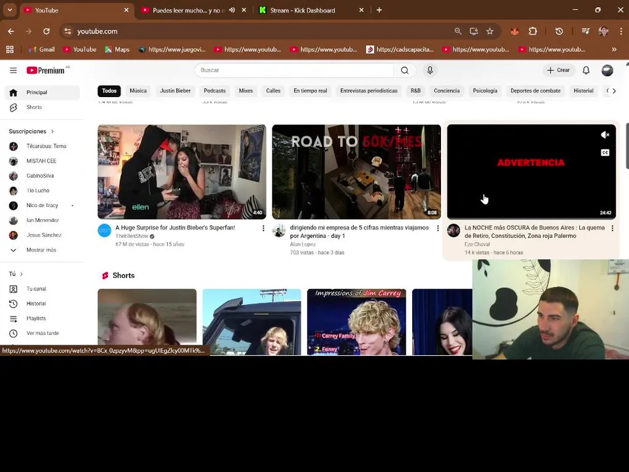
Task: Open Chrome three-dot menu
Action: [621, 31]
